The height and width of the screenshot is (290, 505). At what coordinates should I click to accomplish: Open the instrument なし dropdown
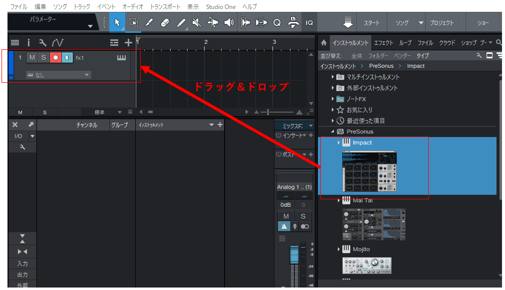point(58,75)
